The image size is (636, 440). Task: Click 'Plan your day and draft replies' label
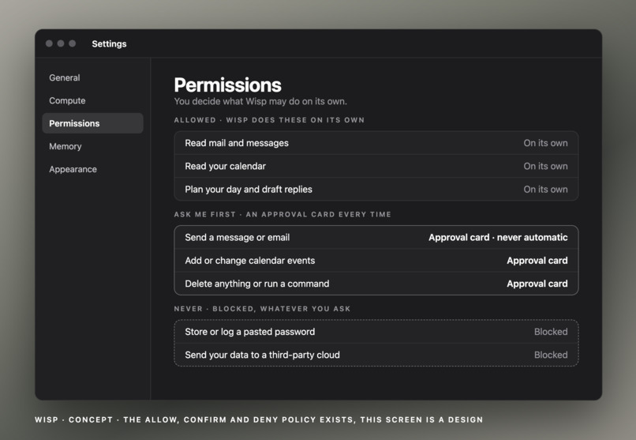tap(249, 189)
